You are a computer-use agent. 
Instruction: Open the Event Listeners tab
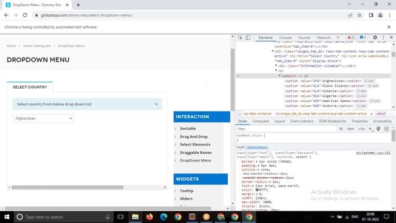[x=302, y=121]
